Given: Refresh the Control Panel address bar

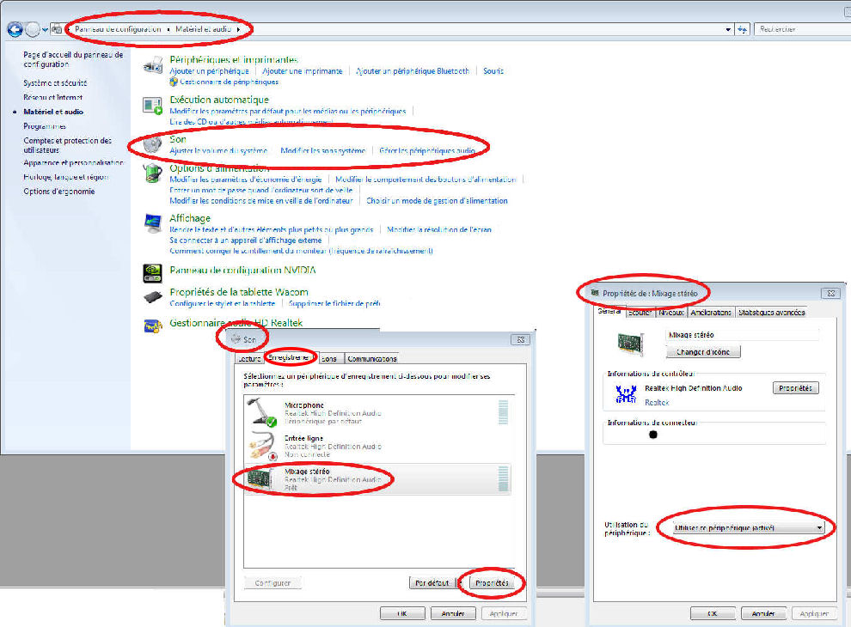Looking at the screenshot, I should click(x=742, y=29).
